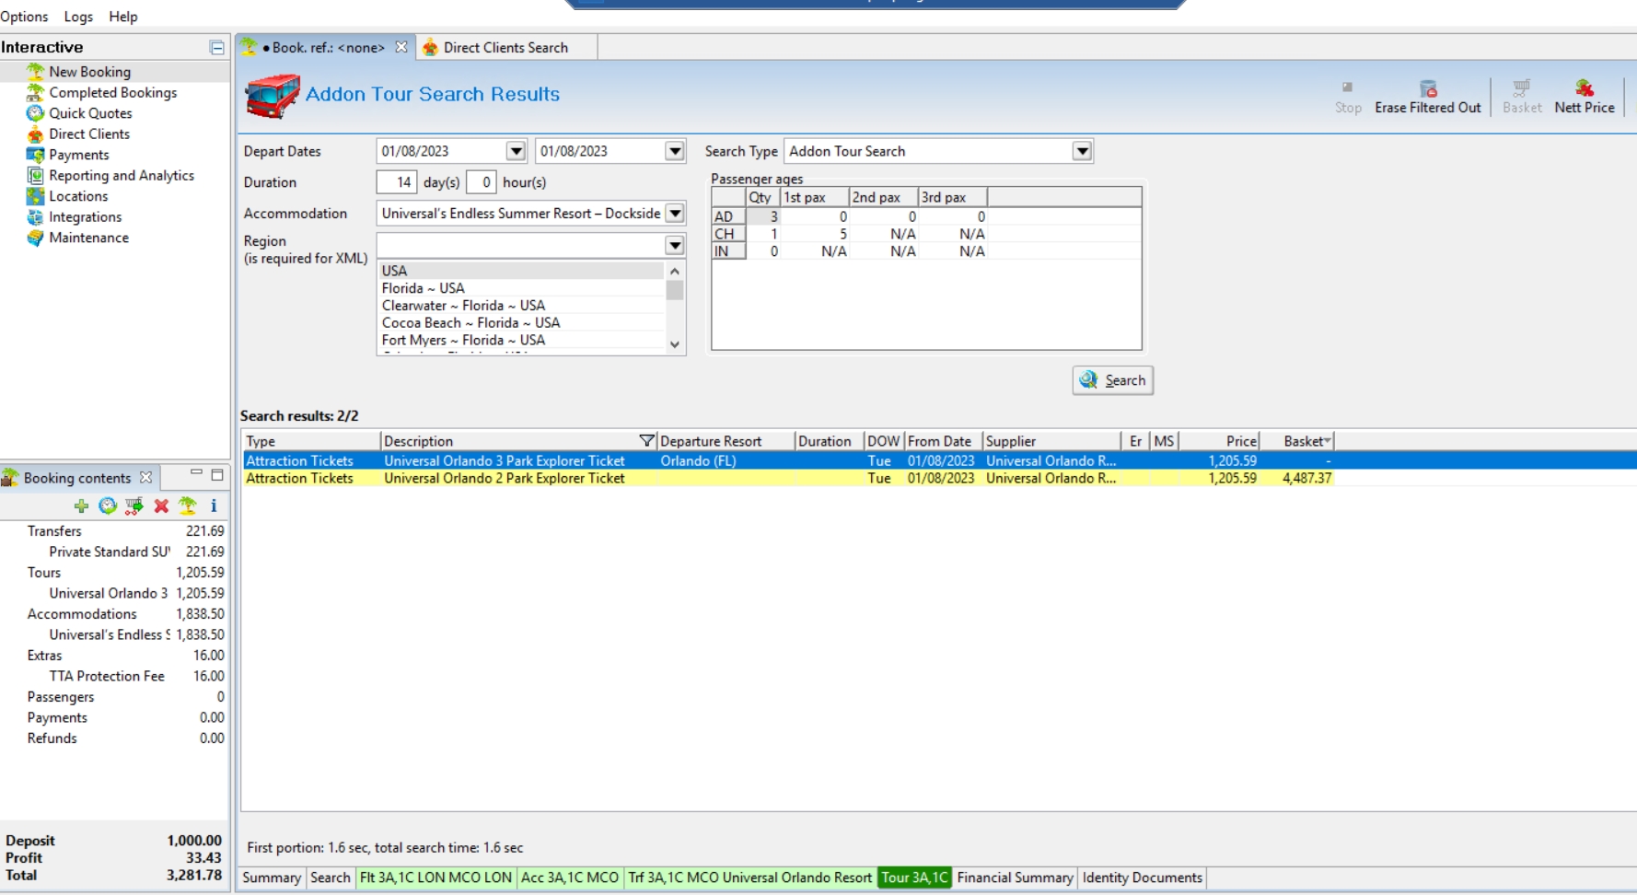Click the Quick Quotes clock icon
Viewport: 1637px width, 895px height.
(35, 113)
